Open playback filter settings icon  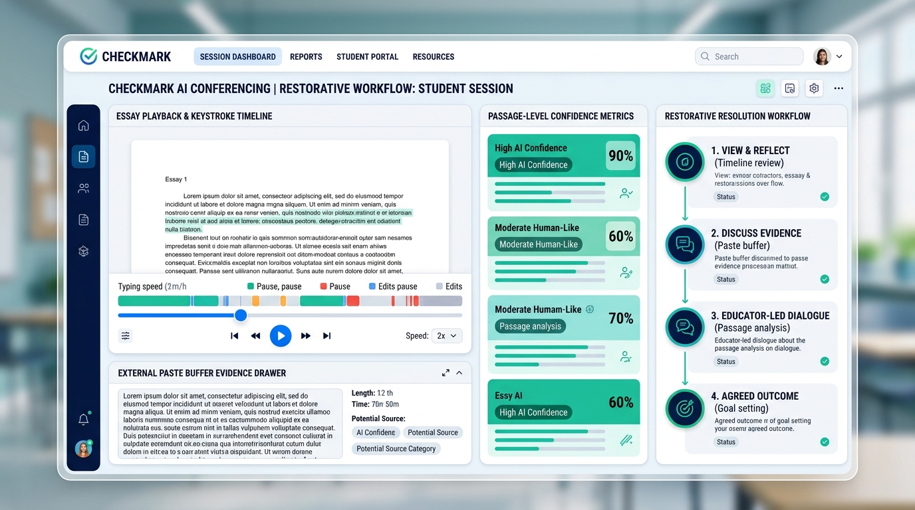126,336
